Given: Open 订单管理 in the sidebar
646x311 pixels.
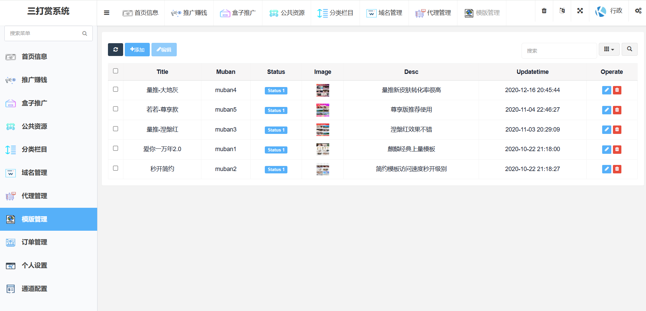Looking at the screenshot, I should point(34,242).
